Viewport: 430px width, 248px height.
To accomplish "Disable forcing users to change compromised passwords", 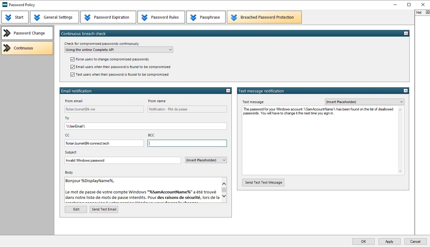I will pyautogui.click(x=72, y=59).
